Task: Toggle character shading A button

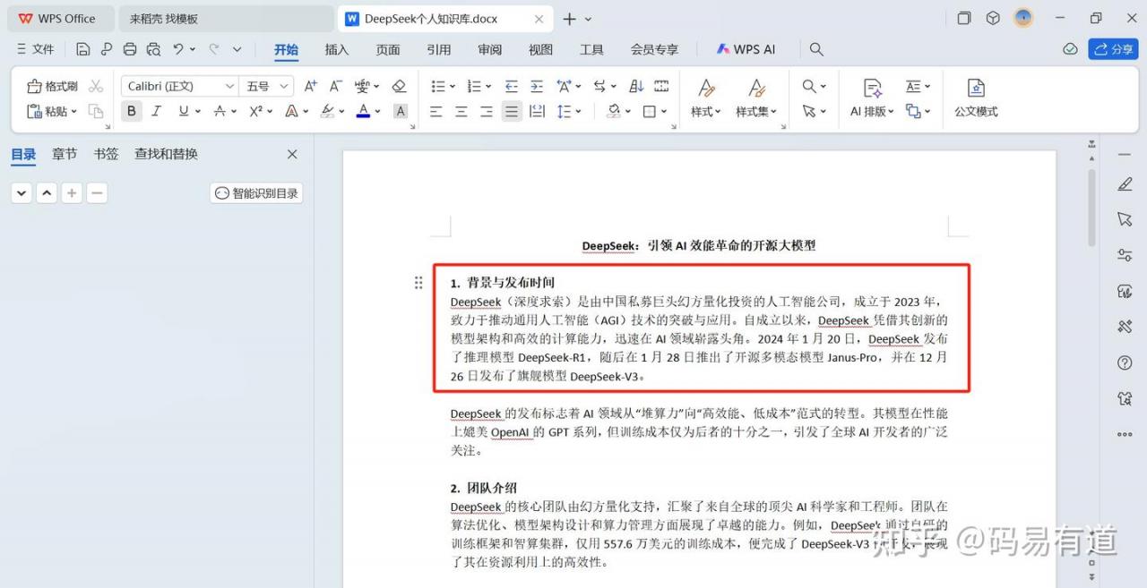Action: pyautogui.click(x=401, y=111)
